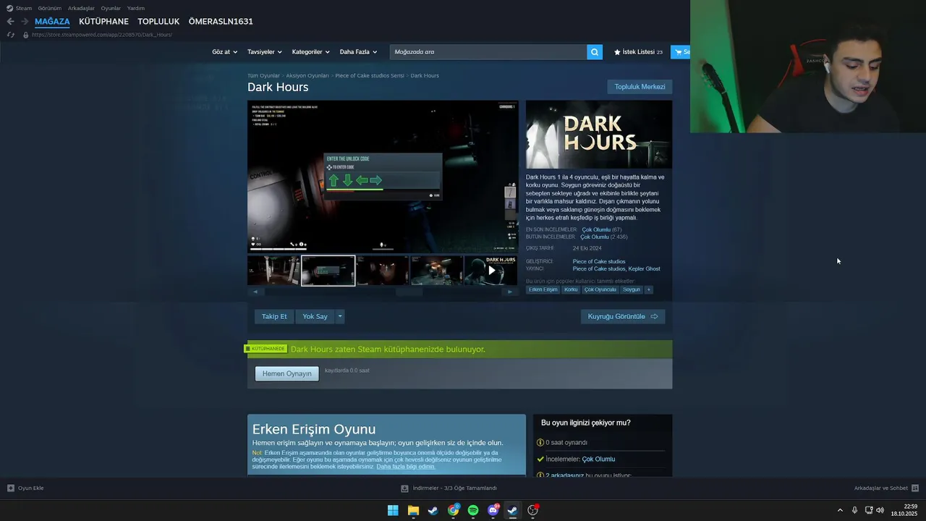
Task: Open the Görünüm menu
Action: (50, 8)
